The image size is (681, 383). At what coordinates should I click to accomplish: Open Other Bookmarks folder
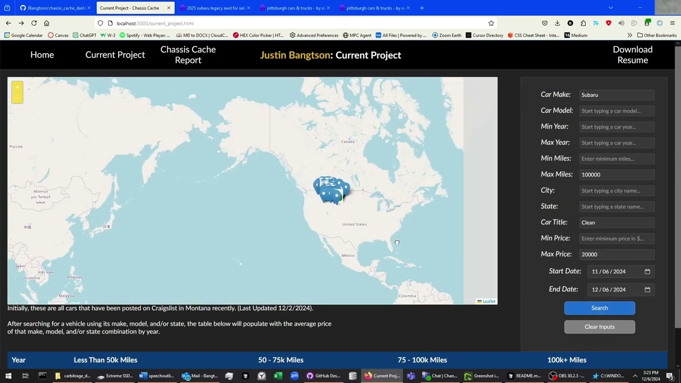click(657, 35)
